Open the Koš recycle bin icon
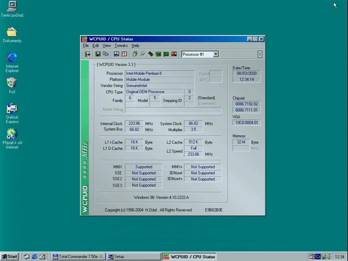 12,85
